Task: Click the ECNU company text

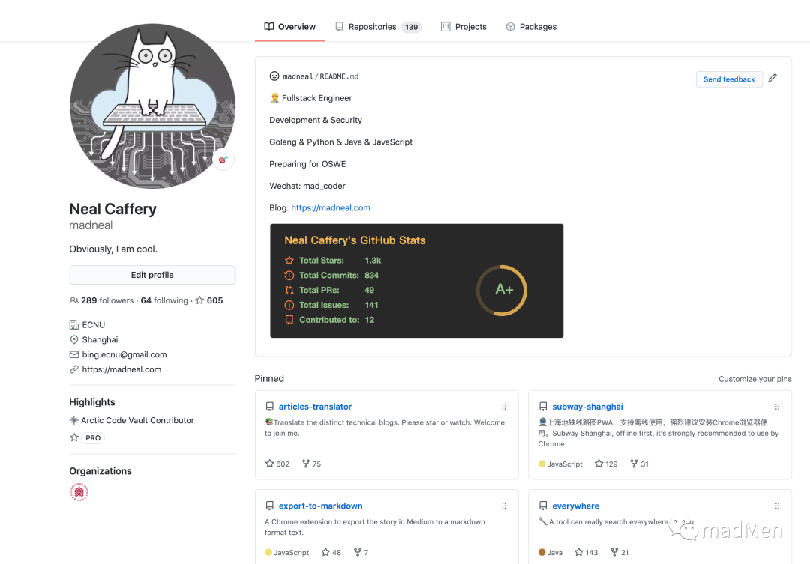Action: pos(94,324)
